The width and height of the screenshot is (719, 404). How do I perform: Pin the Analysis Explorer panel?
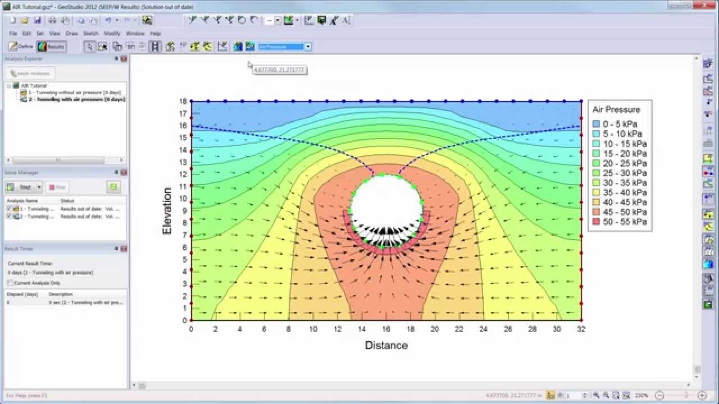[116, 59]
